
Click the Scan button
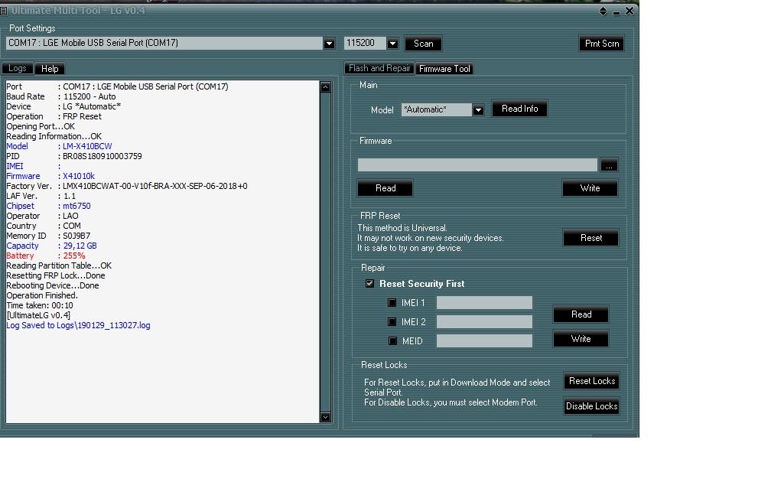[x=424, y=44]
